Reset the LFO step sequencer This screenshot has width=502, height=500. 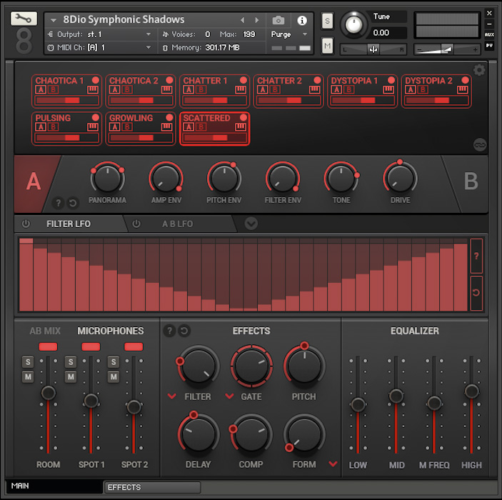point(476,293)
